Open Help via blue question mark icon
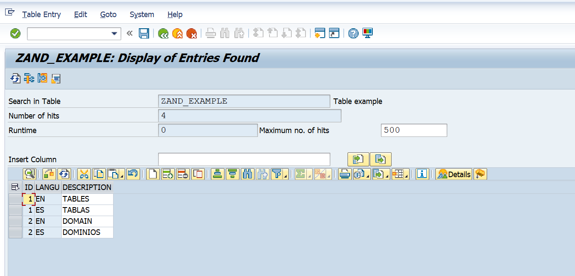 click(x=353, y=33)
